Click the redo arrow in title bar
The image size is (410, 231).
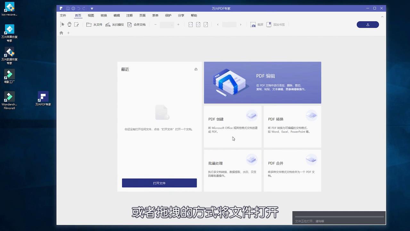click(84, 8)
